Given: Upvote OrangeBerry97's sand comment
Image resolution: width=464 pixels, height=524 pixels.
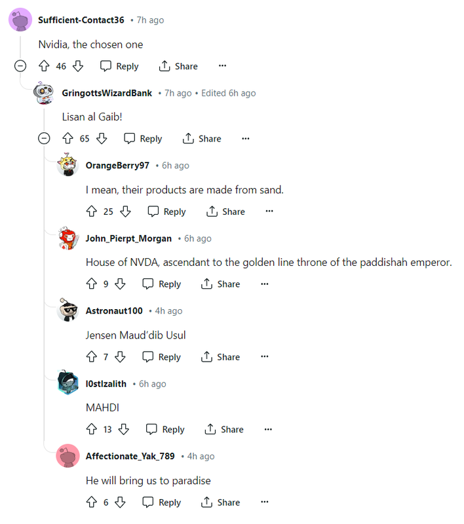Looking at the screenshot, I should (92, 211).
